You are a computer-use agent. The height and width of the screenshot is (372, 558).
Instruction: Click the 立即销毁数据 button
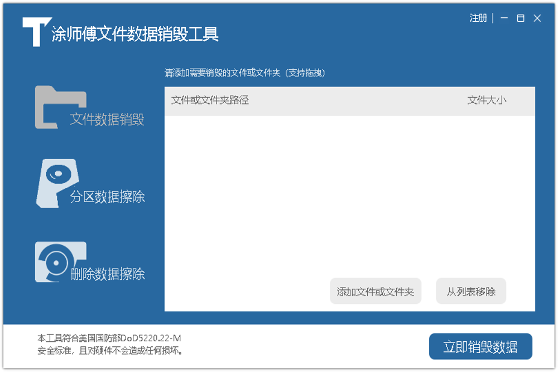click(x=480, y=346)
